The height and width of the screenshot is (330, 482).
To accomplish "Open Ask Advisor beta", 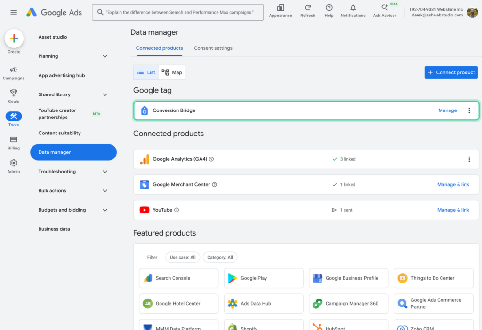I will (x=385, y=11).
